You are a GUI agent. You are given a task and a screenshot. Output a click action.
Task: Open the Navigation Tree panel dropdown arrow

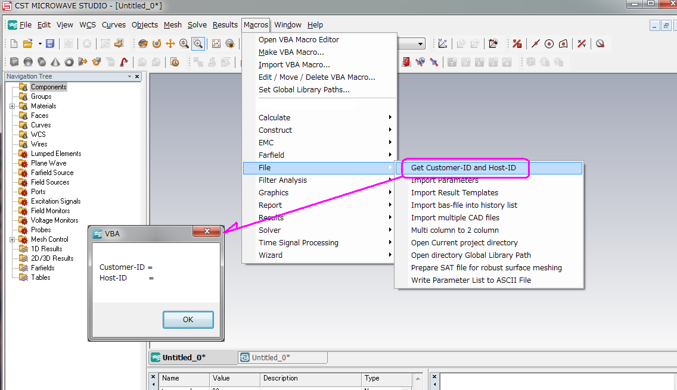click(129, 76)
